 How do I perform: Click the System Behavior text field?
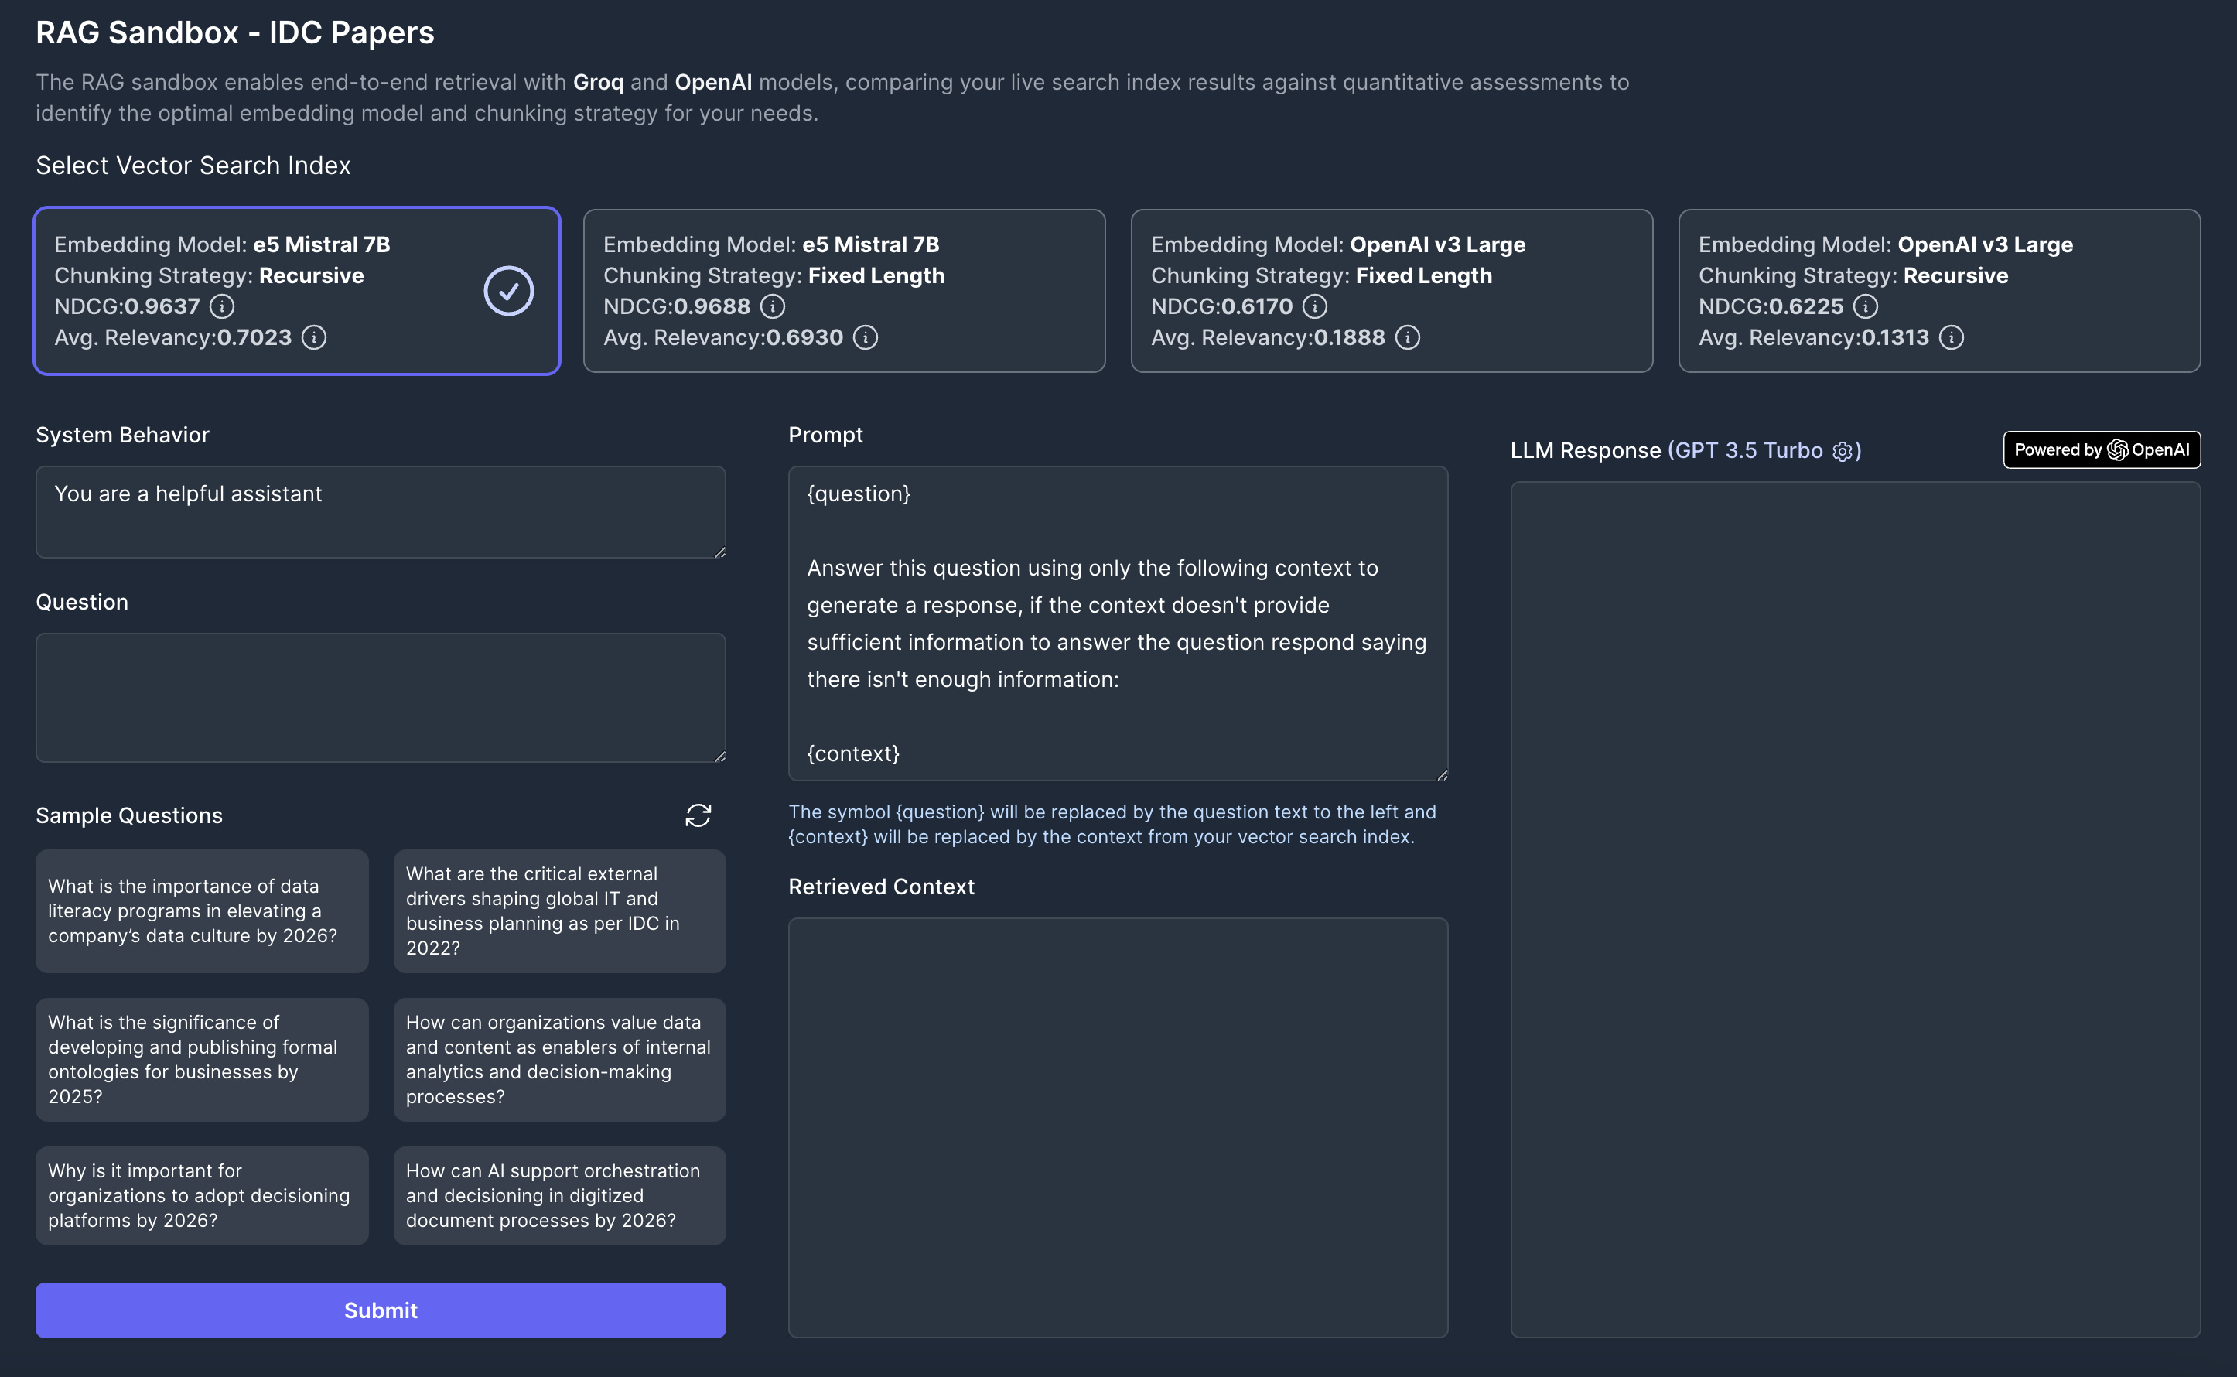click(x=380, y=512)
